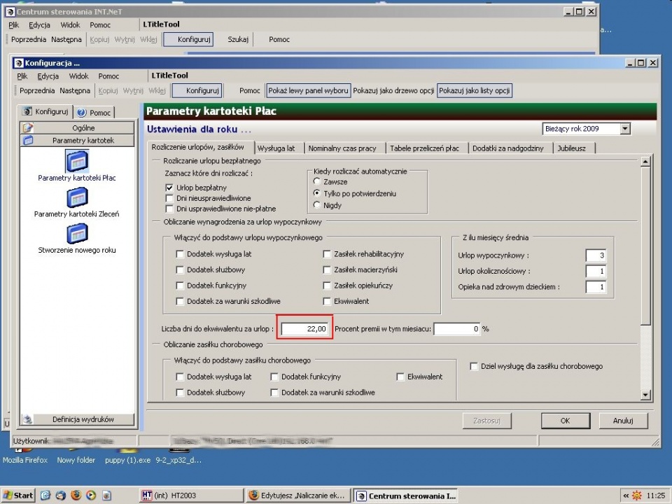Open Bieżący rok 2009 dropdown

pos(625,129)
